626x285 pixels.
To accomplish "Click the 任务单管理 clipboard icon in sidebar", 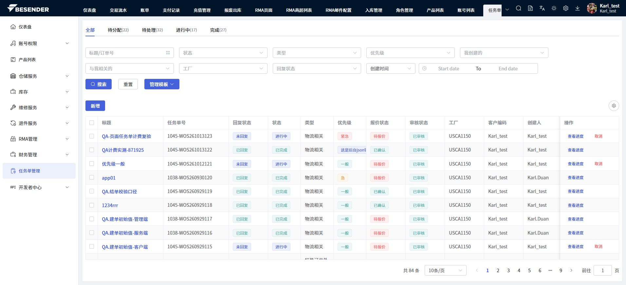I will point(13,171).
